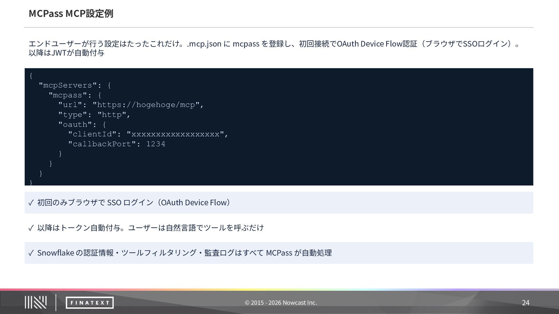Click the checkmark beside Snowflake line

click(x=31, y=253)
